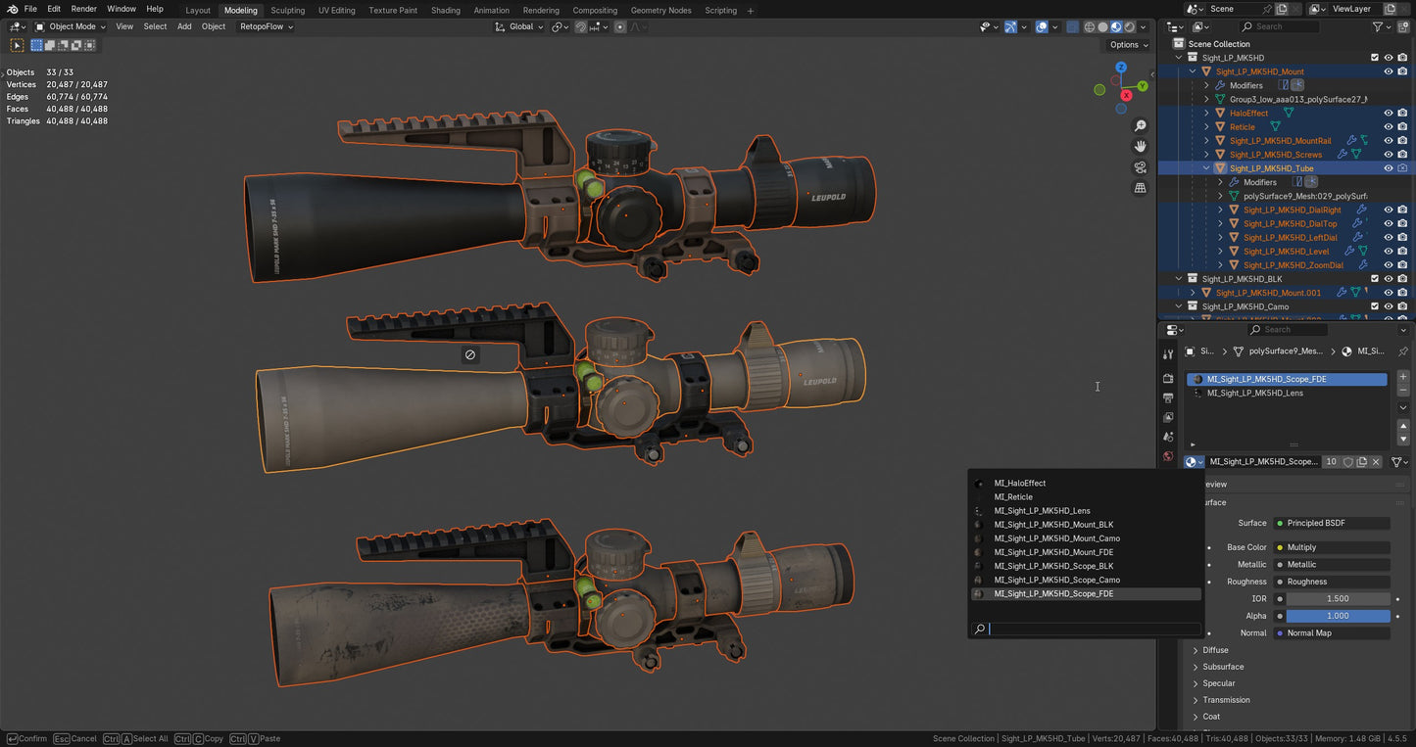This screenshot has width=1416, height=747.
Task: Toggle the camera view icon
Action: coord(1140,166)
